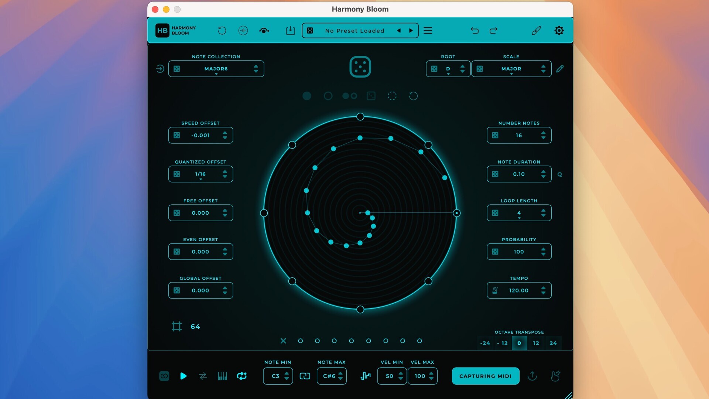Click the Q quantize icon by Note Duration
Screen dimensions: 709x399
point(560,174)
